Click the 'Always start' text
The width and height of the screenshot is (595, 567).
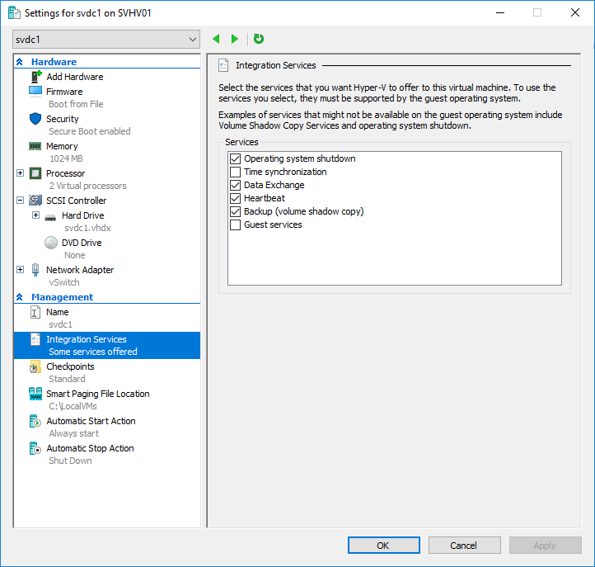pos(73,433)
